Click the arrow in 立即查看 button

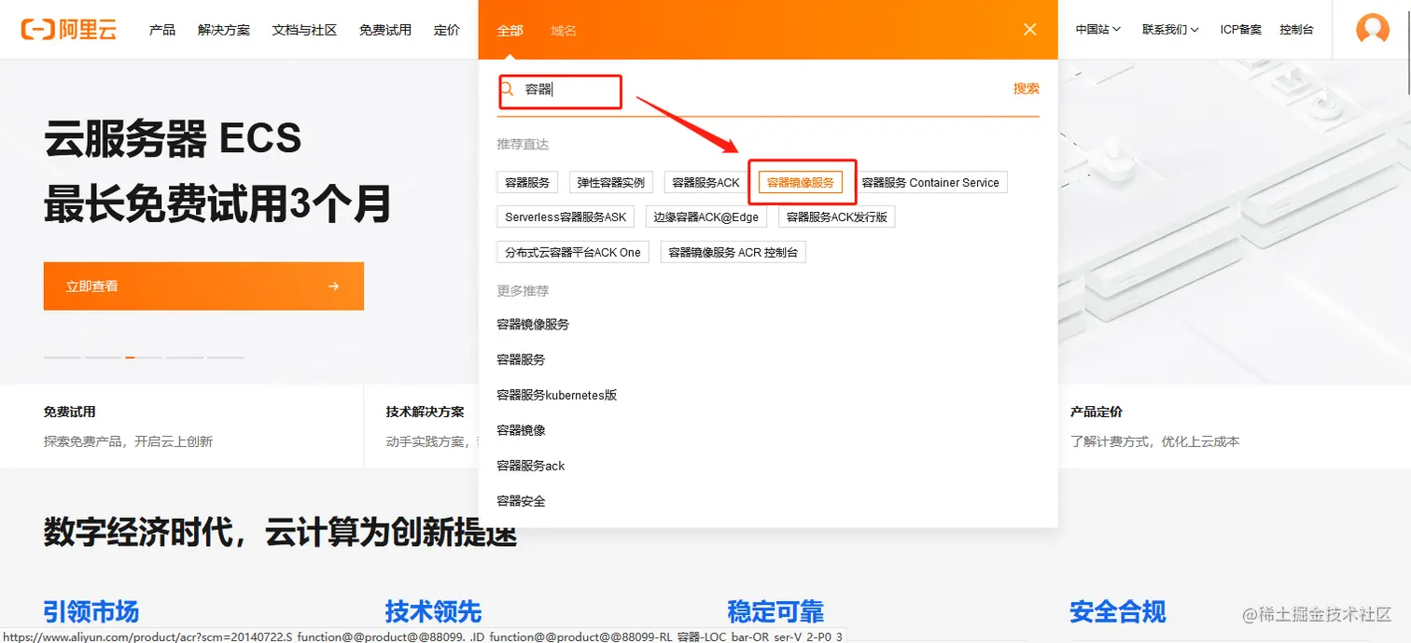(334, 287)
